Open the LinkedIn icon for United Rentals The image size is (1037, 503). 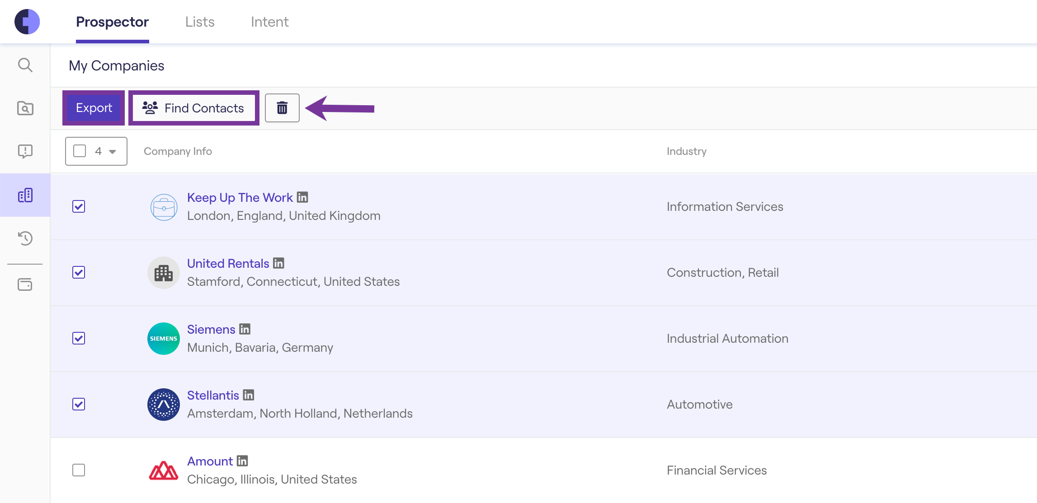click(279, 263)
